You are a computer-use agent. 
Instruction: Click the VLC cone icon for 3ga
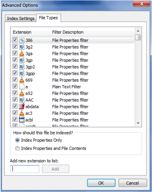click(x=22, y=53)
